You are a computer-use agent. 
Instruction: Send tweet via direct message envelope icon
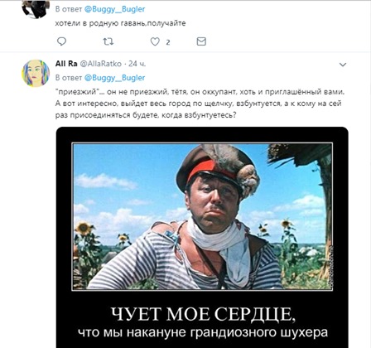201,41
